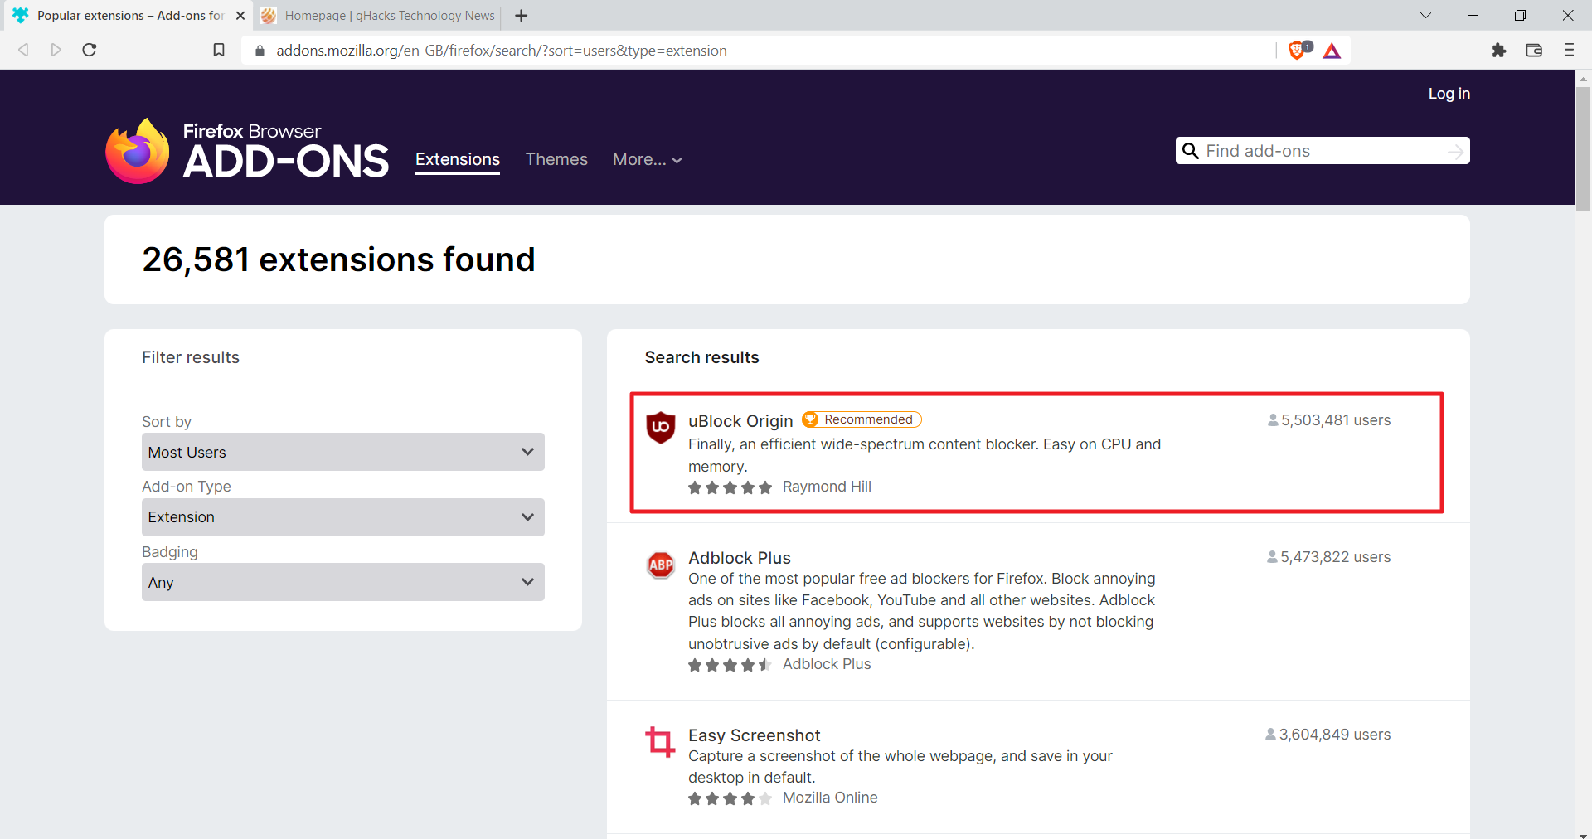Click the Filter results heading
This screenshot has width=1592, height=839.
point(191,357)
